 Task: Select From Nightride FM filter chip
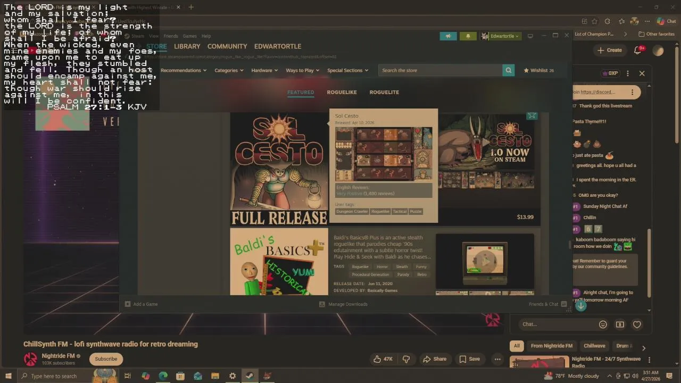click(x=552, y=346)
